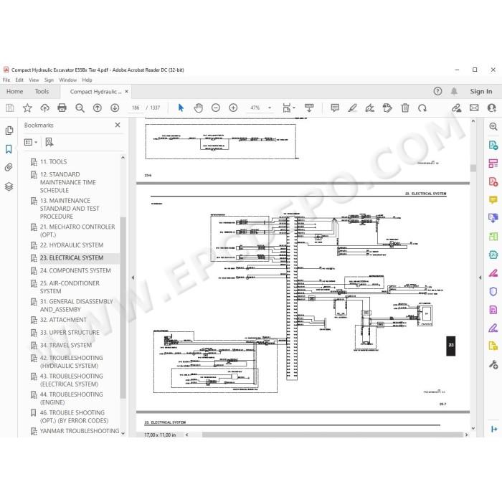Send file by email envelope icon
Screen dimensions: 502x502
pyautogui.click(x=474, y=108)
